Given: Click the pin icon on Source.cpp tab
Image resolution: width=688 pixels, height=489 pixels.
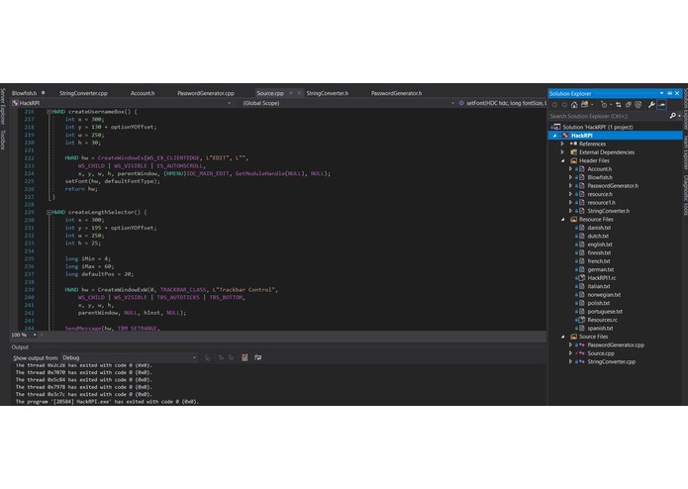Looking at the screenshot, I should tap(291, 93).
